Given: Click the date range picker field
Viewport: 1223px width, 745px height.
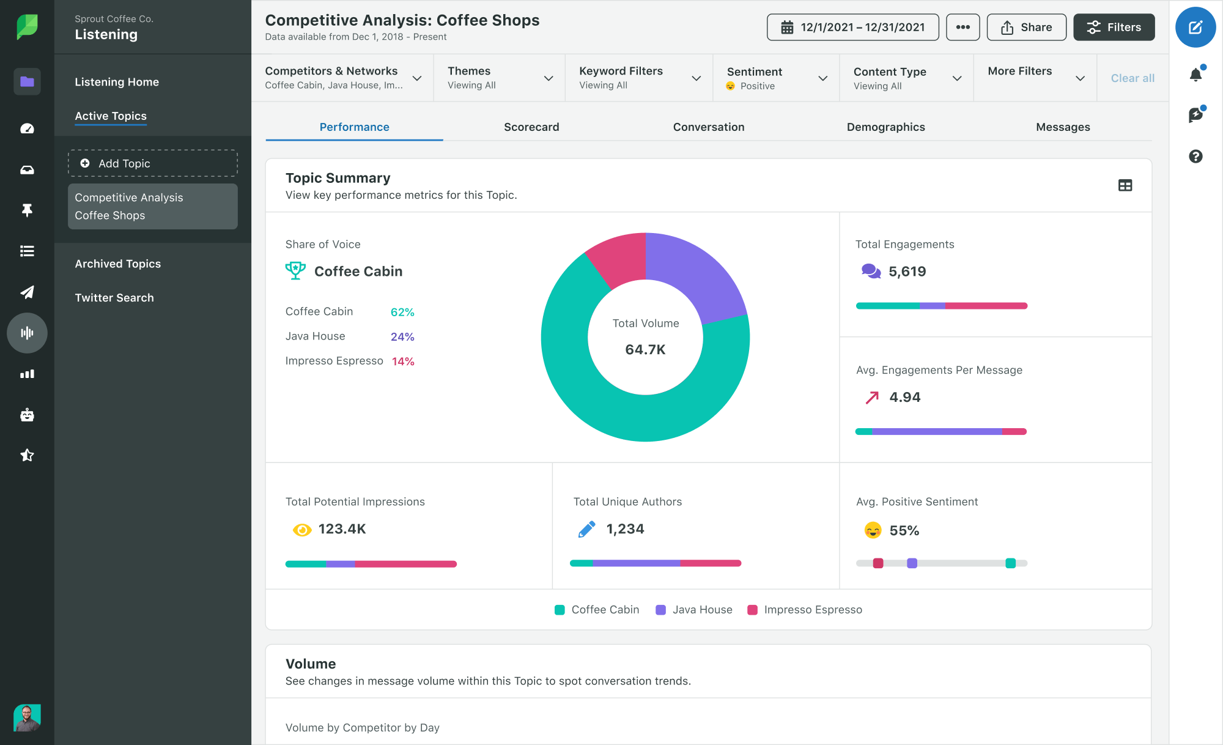Looking at the screenshot, I should 852,27.
